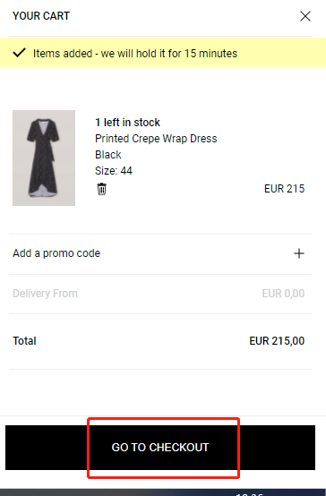Click the '1 left in stock' notice
The height and width of the screenshot is (496, 326).
(127, 123)
